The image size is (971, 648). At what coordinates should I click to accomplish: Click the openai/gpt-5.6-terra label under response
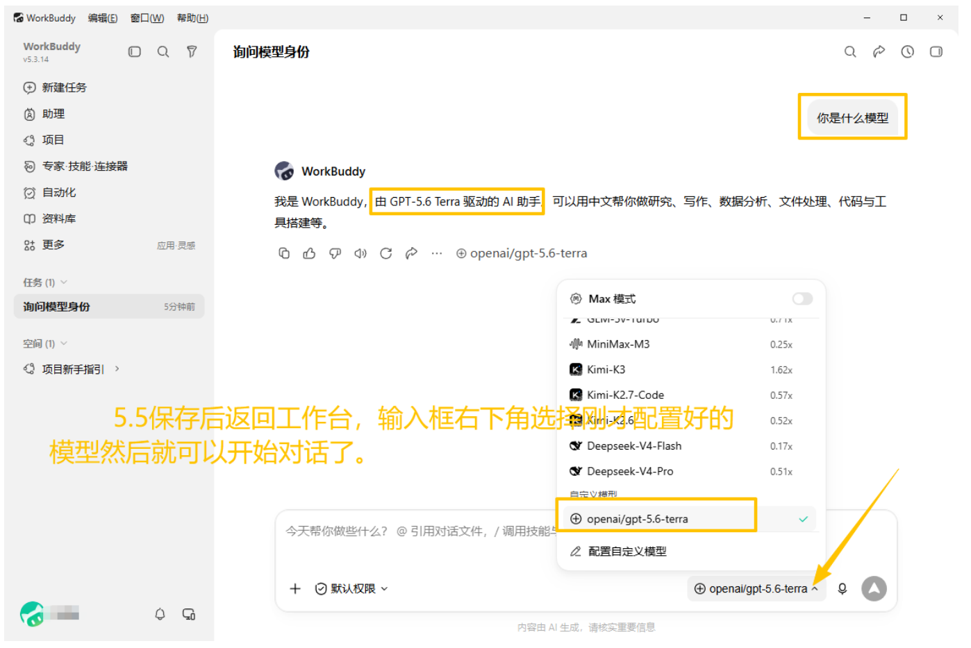[522, 253]
